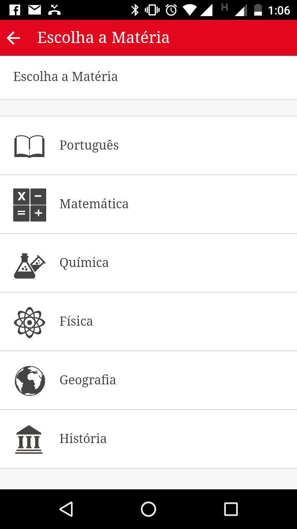Screen dimensions: 297x529
Task: Tap the back arrow in the red header
Action: click(13, 38)
